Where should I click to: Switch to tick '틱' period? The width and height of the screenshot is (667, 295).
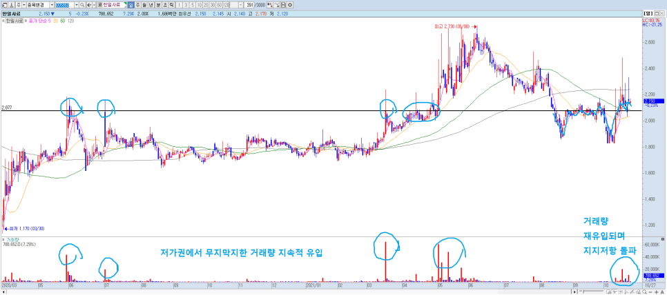click(x=171, y=5)
